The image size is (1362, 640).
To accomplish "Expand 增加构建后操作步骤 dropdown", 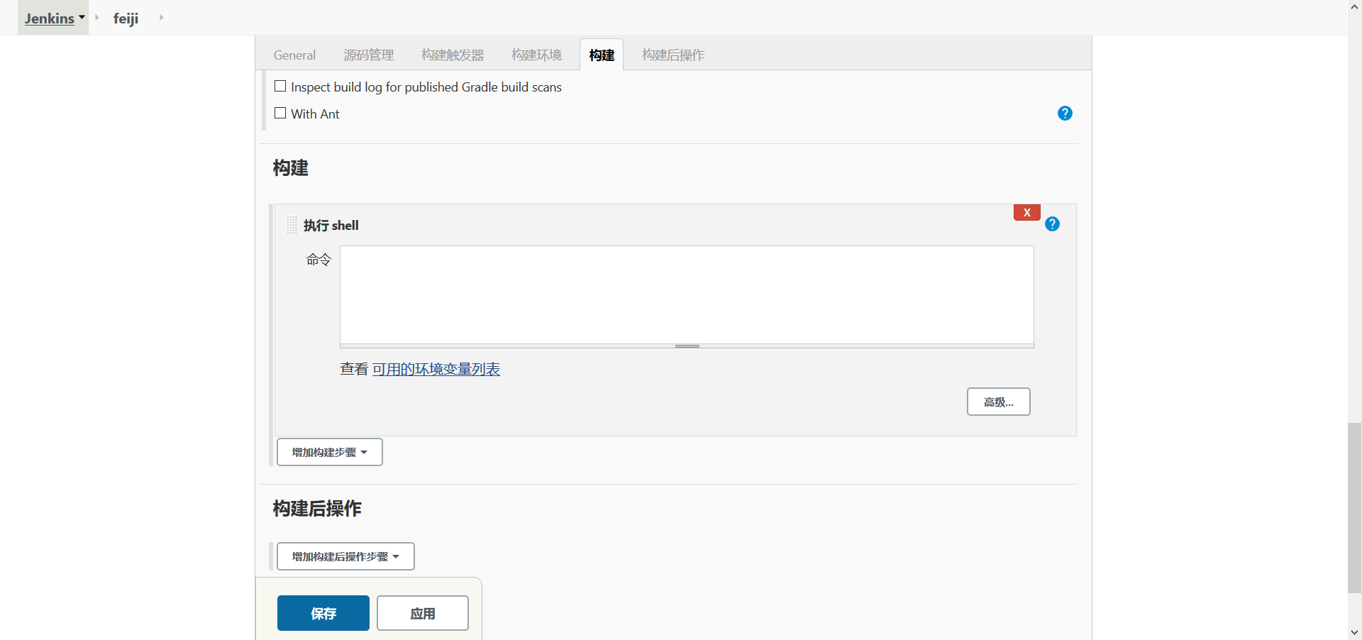I will tap(345, 556).
